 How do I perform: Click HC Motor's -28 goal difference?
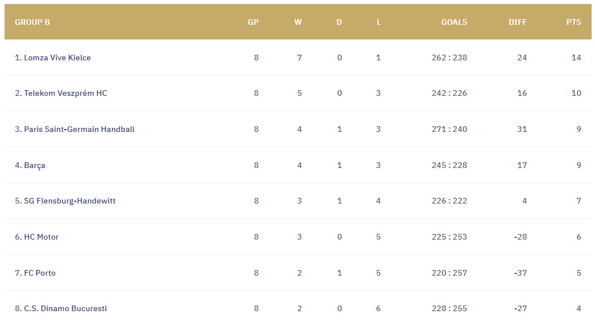(520, 237)
